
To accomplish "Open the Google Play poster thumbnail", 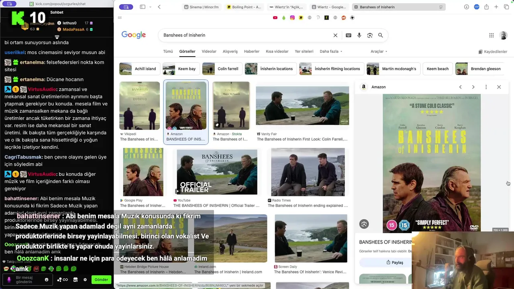I will tap(143, 172).
